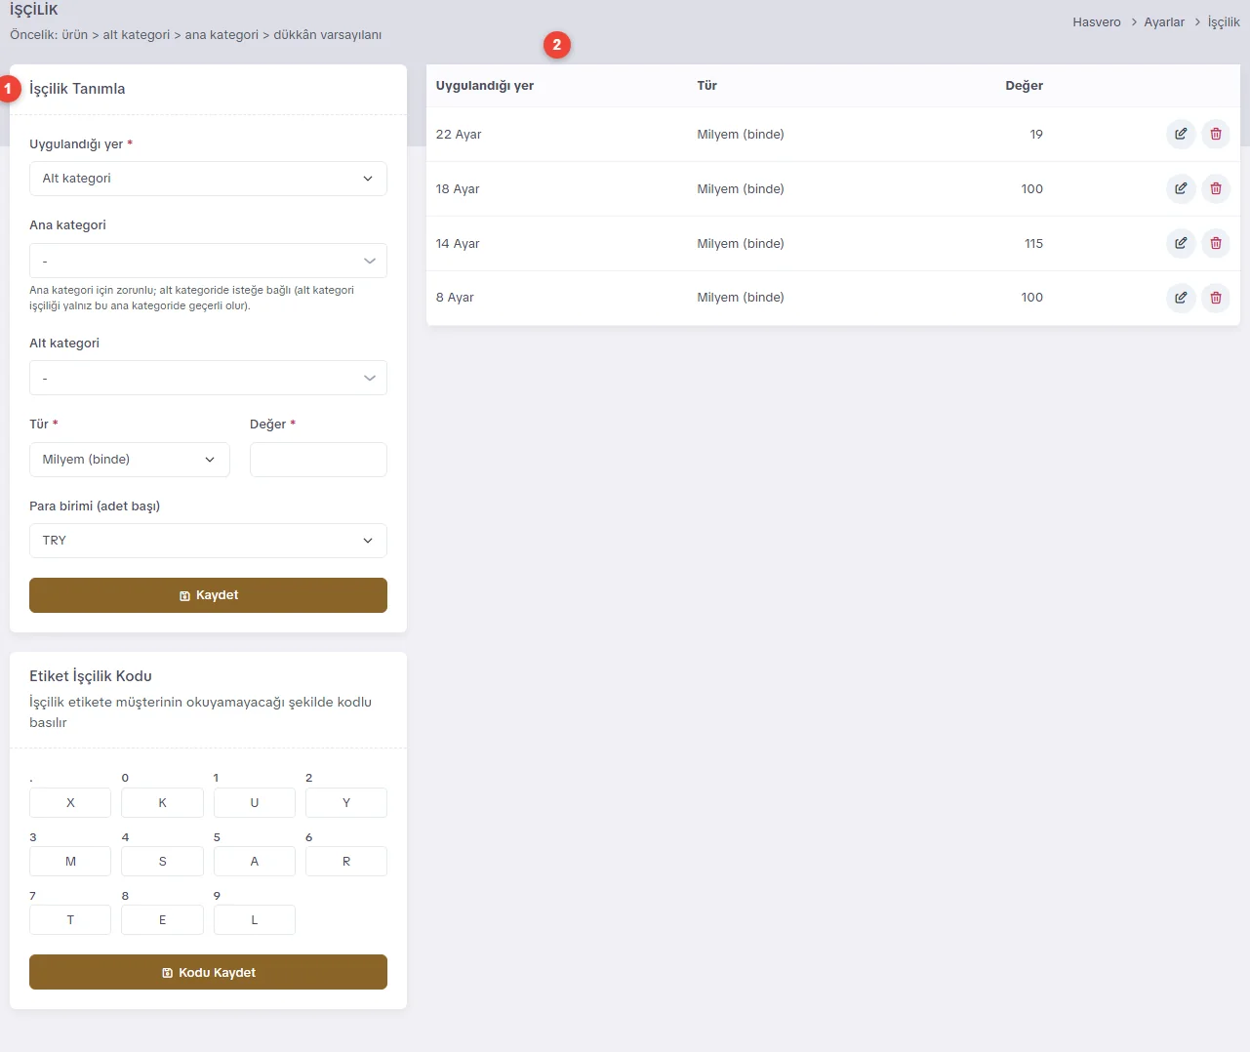This screenshot has width=1250, height=1052.
Task: Click the code field for digit 3
Action: [70, 862]
